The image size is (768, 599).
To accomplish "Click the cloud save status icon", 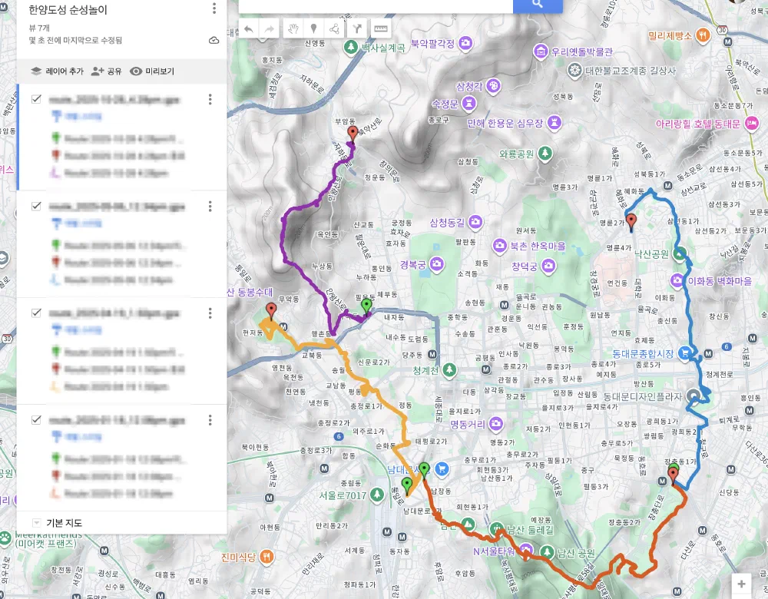I will click(214, 40).
